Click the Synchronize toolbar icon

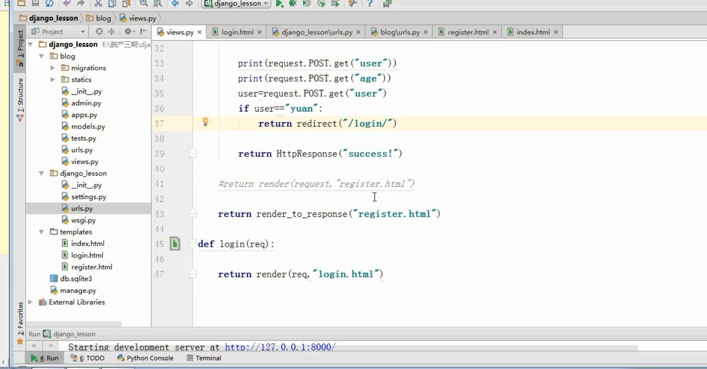click(x=49, y=4)
